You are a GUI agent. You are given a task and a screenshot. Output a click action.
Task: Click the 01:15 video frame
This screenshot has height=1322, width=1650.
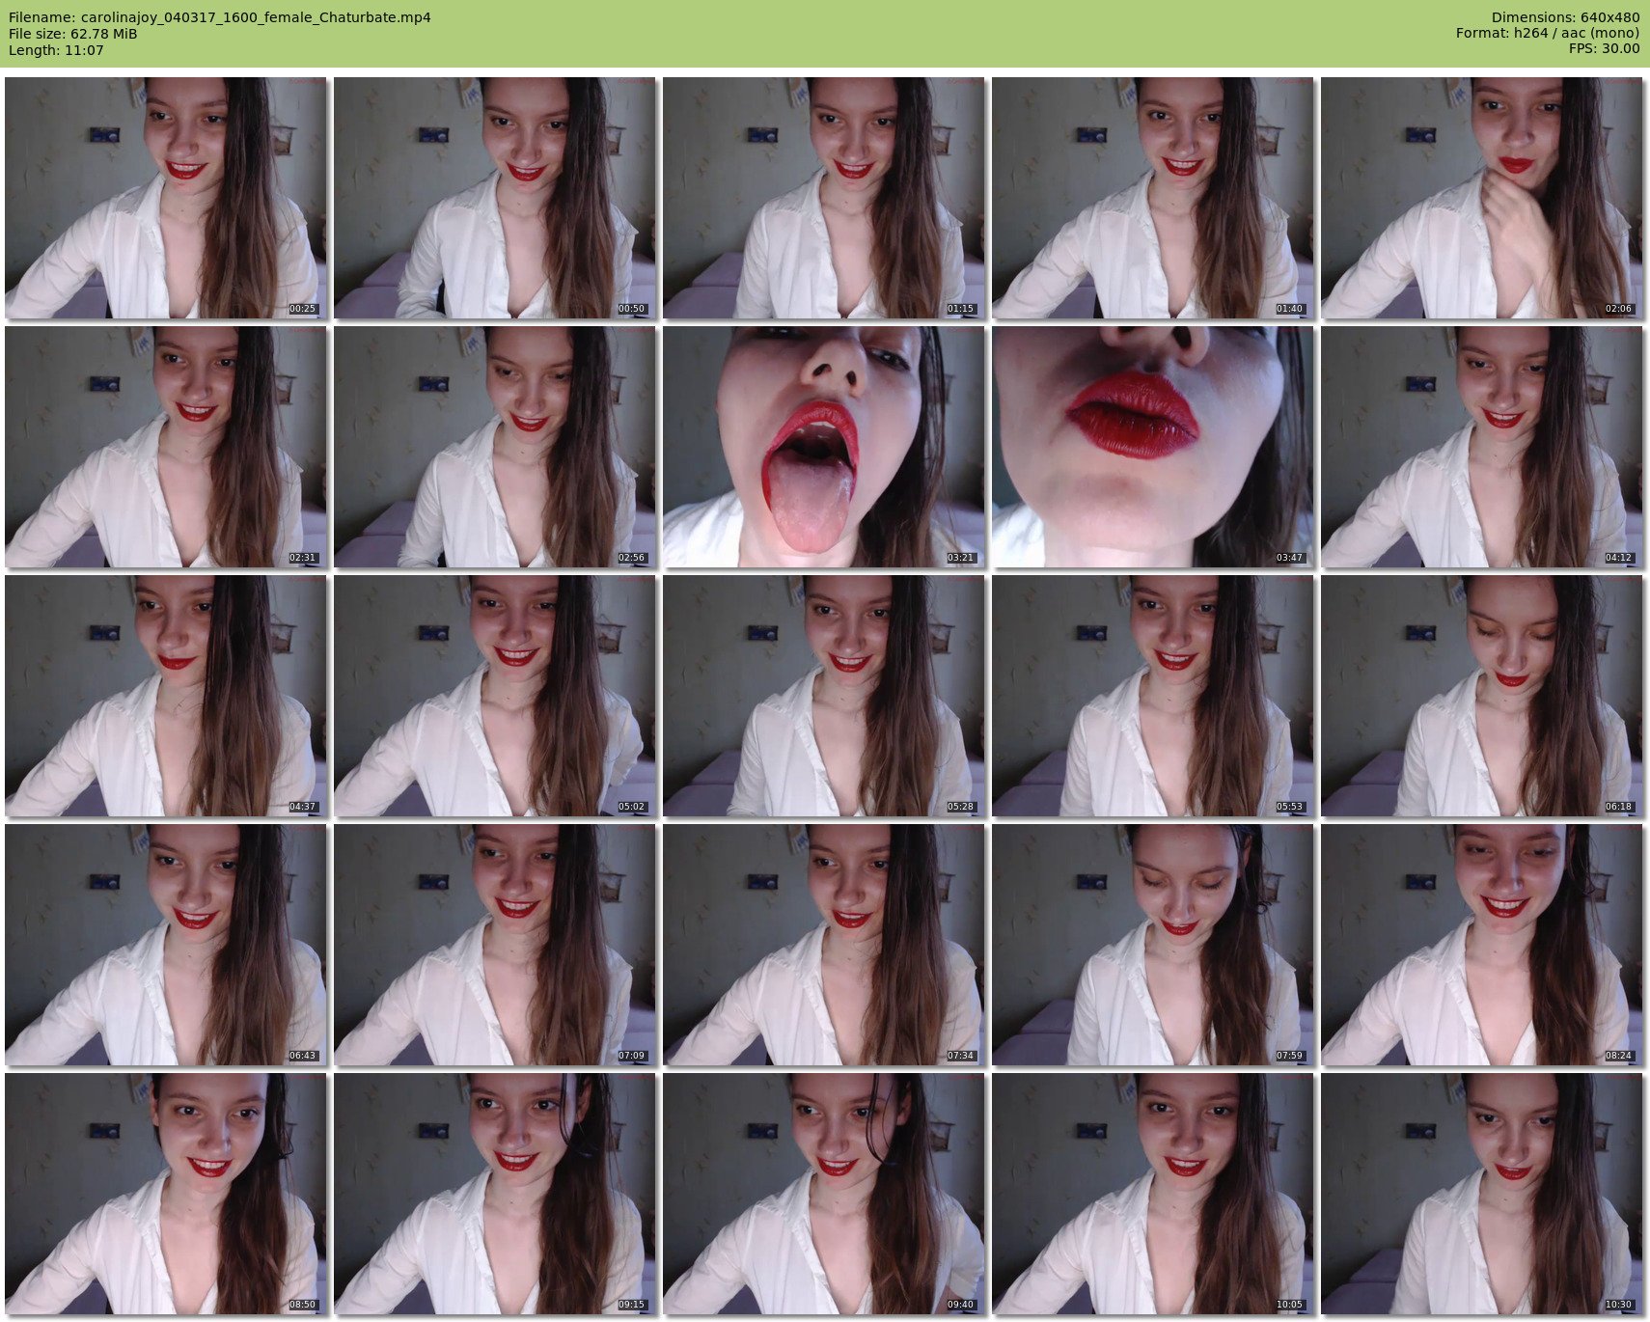pos(824,198)
